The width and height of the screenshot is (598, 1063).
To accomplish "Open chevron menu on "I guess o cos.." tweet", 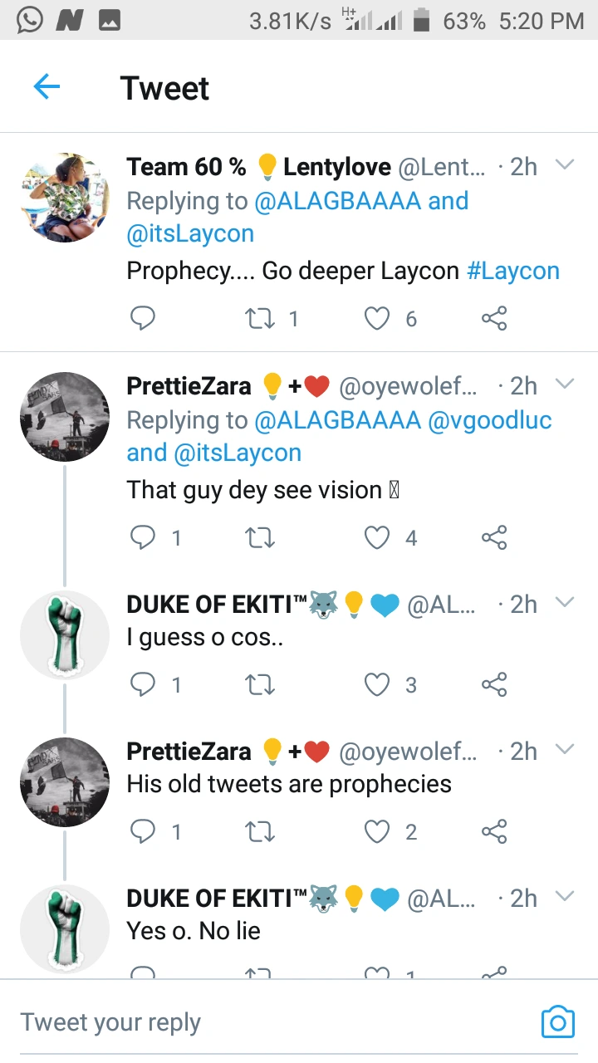I will click(x=565, y=603).
